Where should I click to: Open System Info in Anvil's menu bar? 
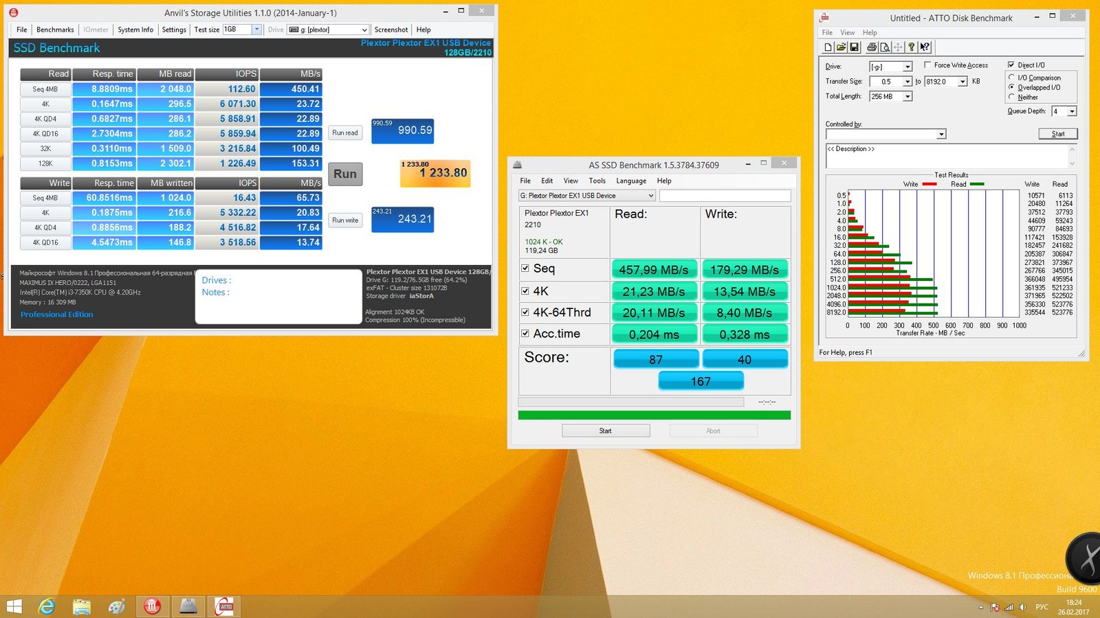(x=135, y=30)
